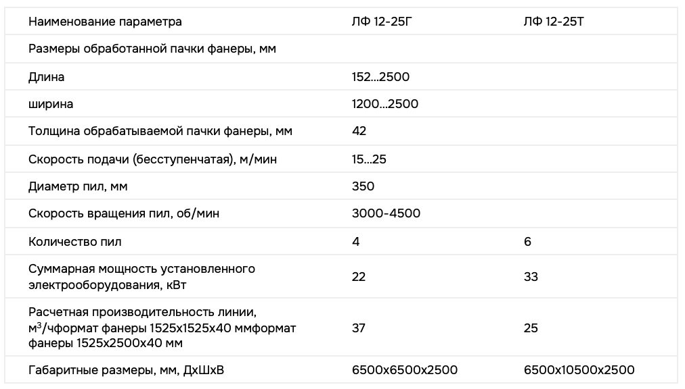The image size is (685, 389).
Task: Click the 'Наименование параметра' header cell
Action: pyautogui.click(x=105, y=22)
